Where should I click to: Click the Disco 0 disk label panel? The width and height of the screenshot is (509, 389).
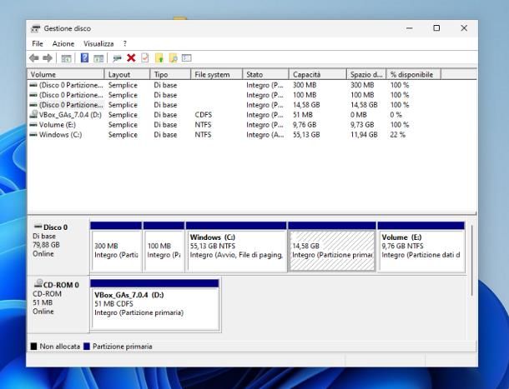click(x=58, y=247)
